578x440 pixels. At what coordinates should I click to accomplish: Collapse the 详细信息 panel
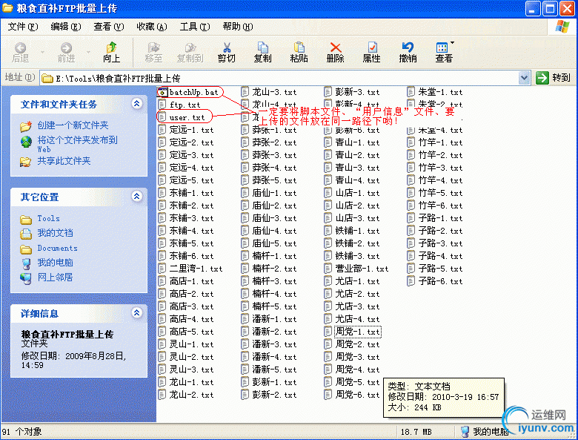(x=137, y=313)
